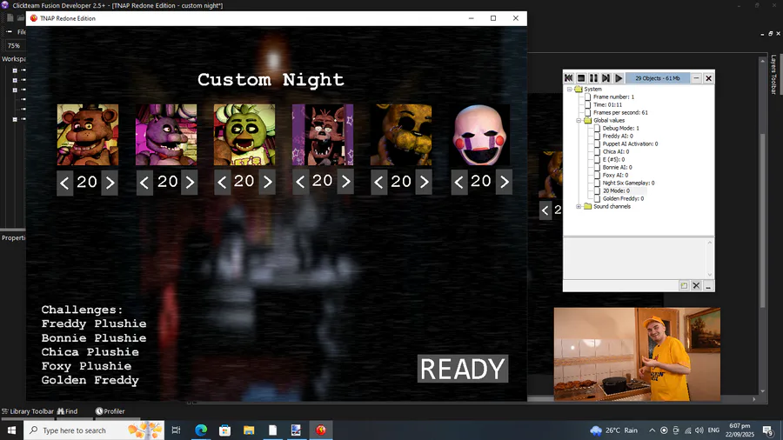783x440 pixels.
Task: Select 'Frame number: 1' in debugger
Action: coord(613,97)
